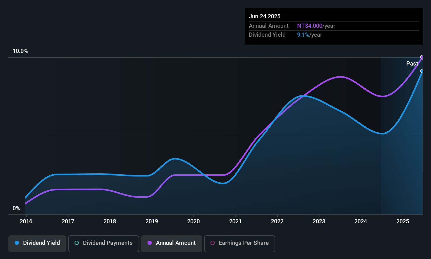Click the Past label on the chart
Viewport: 431px width, 259px height.
click(x=412, y=63)
